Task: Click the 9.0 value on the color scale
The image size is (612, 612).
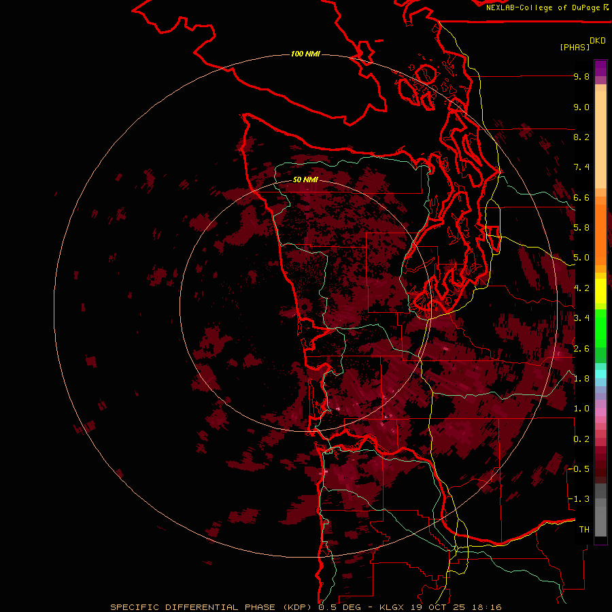Action: 581,107
